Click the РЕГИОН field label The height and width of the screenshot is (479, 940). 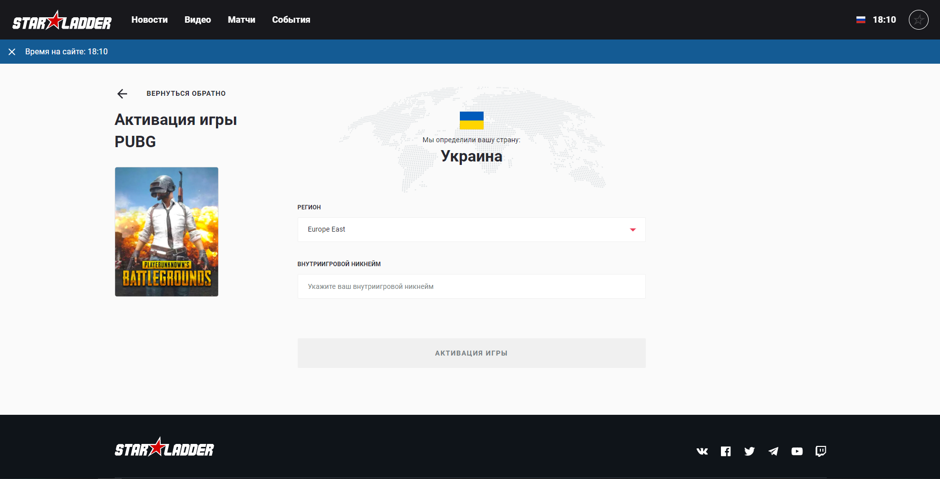click(309, 207)
